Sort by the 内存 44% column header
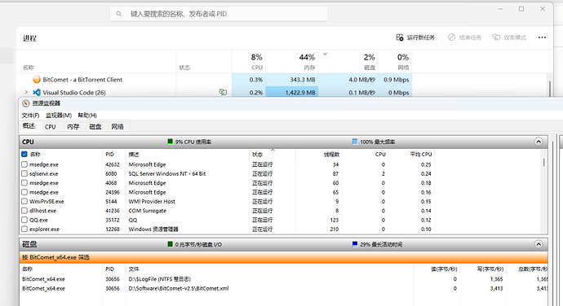The height and width of the screenshot is (306, 563). (292, 62)
